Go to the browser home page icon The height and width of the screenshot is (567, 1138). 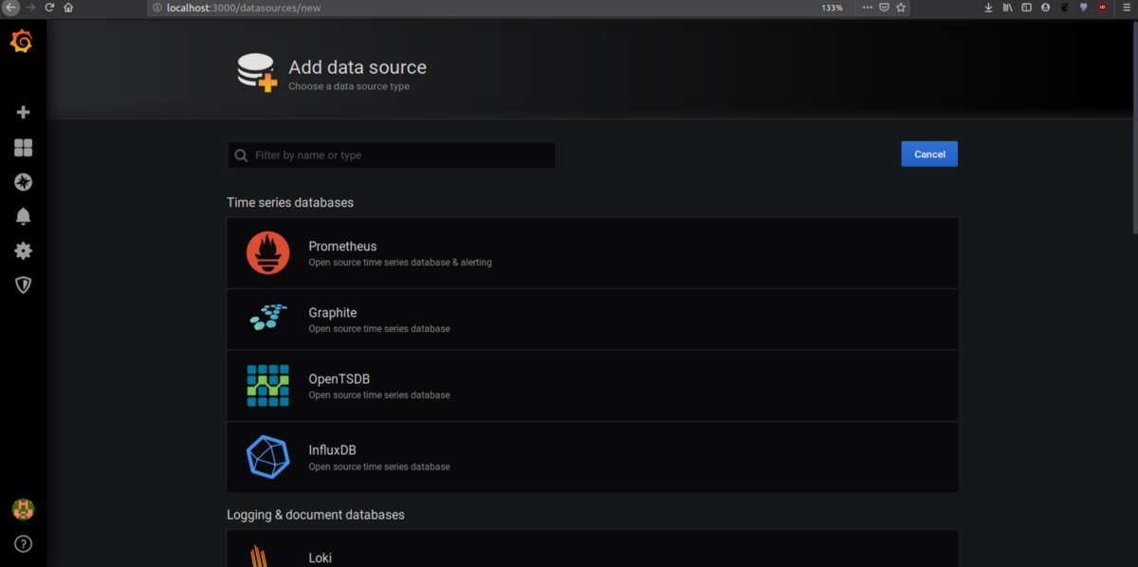[68, 7]
